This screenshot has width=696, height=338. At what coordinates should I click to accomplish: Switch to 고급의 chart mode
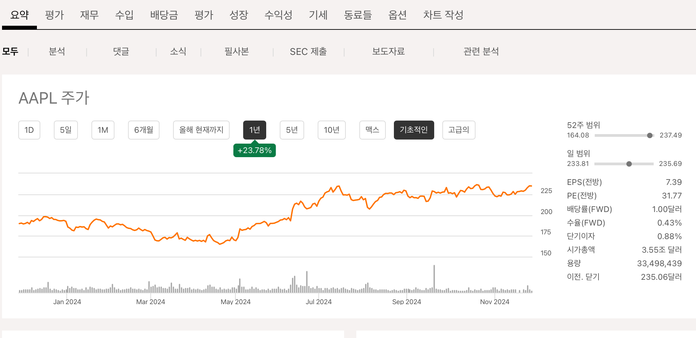point(459,130)
